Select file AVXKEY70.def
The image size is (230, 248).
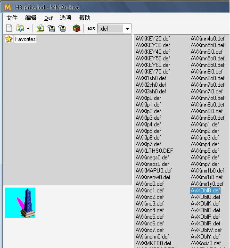click(153, 72)
